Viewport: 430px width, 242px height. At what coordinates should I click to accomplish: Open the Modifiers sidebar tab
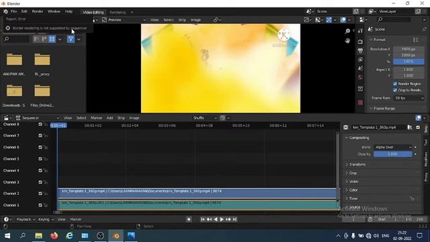click(x=426, y=159)
